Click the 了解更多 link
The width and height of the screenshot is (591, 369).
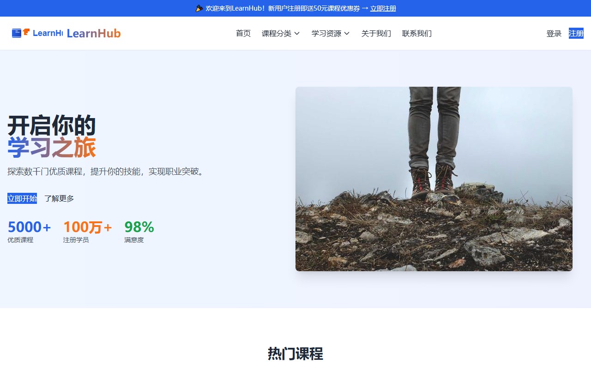click(59, 198)
